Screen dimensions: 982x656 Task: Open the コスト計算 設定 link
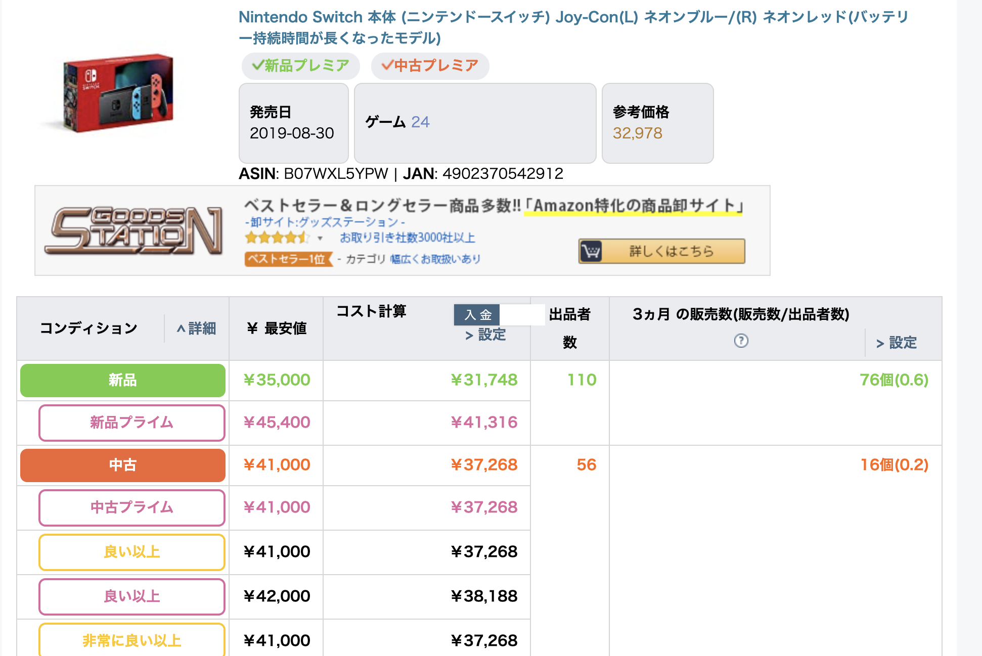[485, 335]
